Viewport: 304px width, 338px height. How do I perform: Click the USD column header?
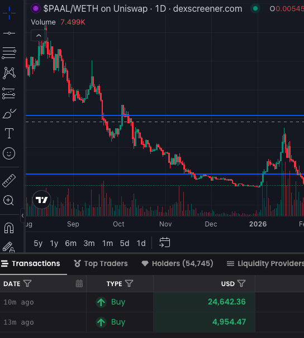(228, 284)
